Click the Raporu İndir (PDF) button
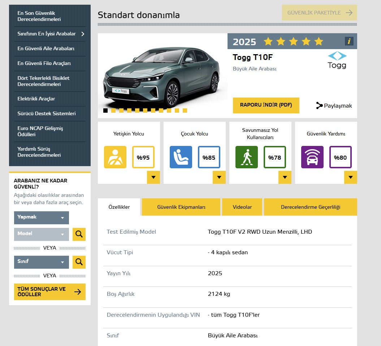Screen dimensions: 381x346 pos(266,105)
